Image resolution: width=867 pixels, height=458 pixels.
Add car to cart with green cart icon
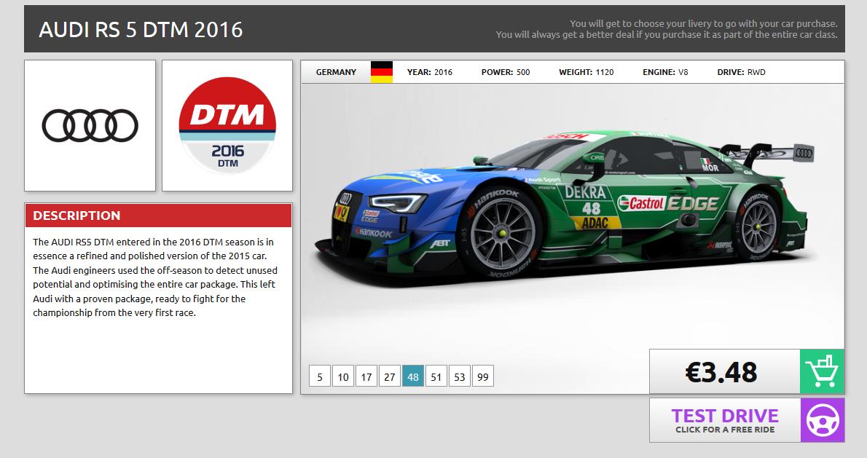pyautogui.click(x=822, y=371)
